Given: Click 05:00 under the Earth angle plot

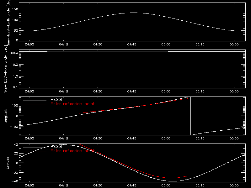Looking at the screenshot, I should [x=166, y=44].
